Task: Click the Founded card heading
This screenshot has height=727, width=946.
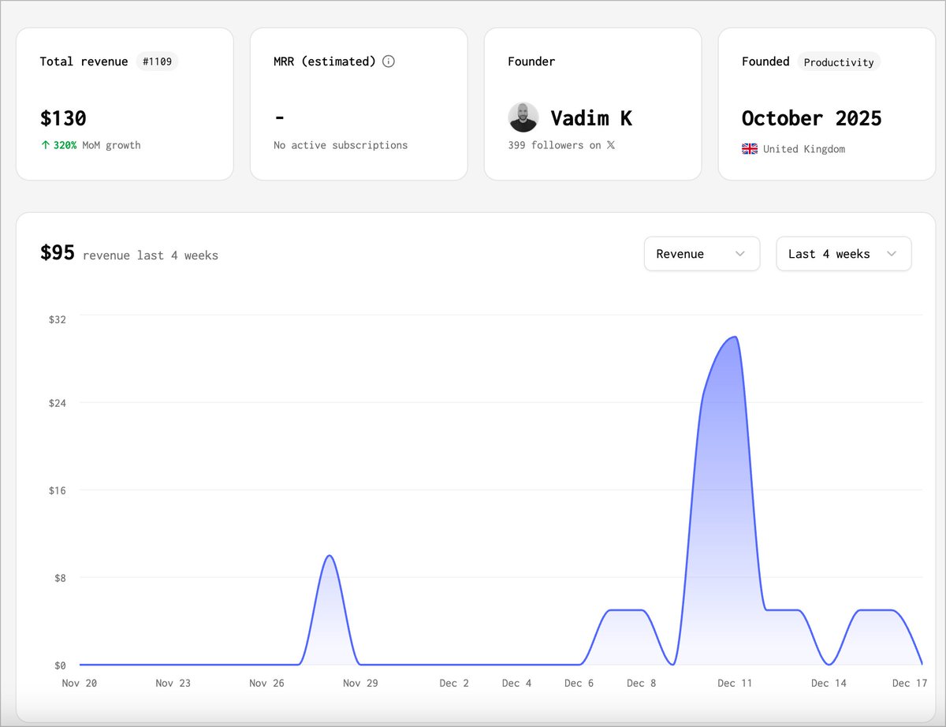Action: click(x=765, y=62)
